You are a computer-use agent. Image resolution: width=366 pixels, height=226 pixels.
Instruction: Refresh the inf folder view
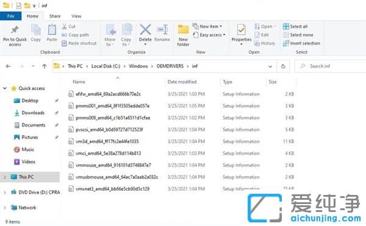[x=283, y=66]
